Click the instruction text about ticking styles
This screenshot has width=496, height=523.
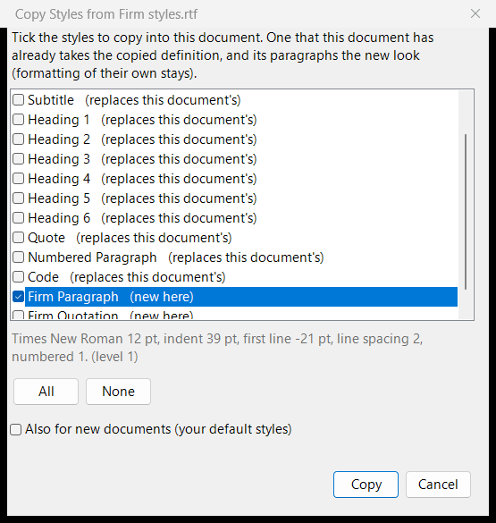pos(223,55)
